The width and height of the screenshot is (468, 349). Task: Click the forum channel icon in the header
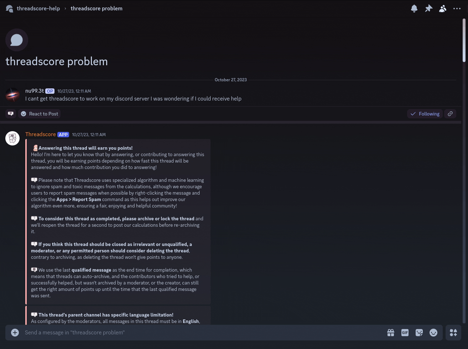tap(10, 9)
